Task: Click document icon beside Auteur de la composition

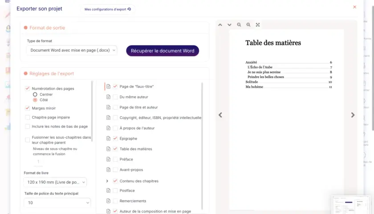Action: (x=109, y=211)
